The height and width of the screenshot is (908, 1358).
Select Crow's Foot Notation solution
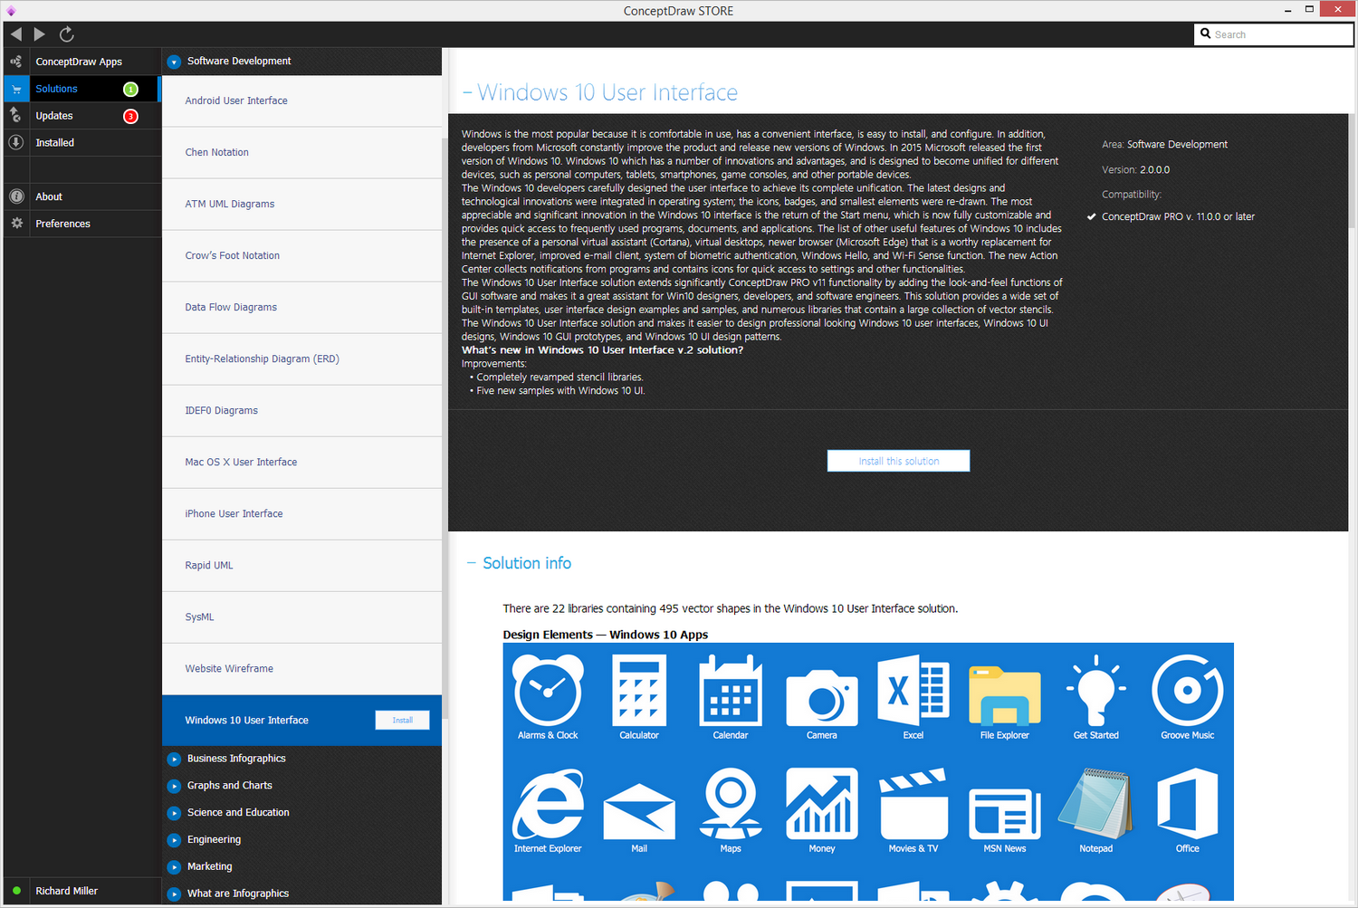[x=301, y=255]
